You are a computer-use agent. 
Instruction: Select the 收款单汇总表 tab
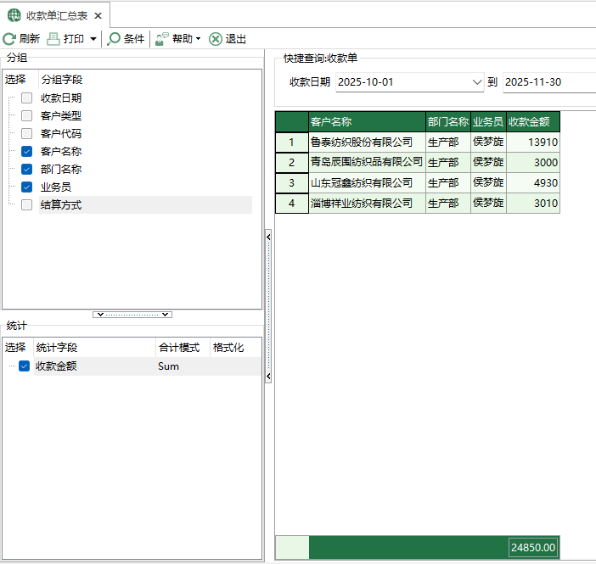(x=56, y=15)
